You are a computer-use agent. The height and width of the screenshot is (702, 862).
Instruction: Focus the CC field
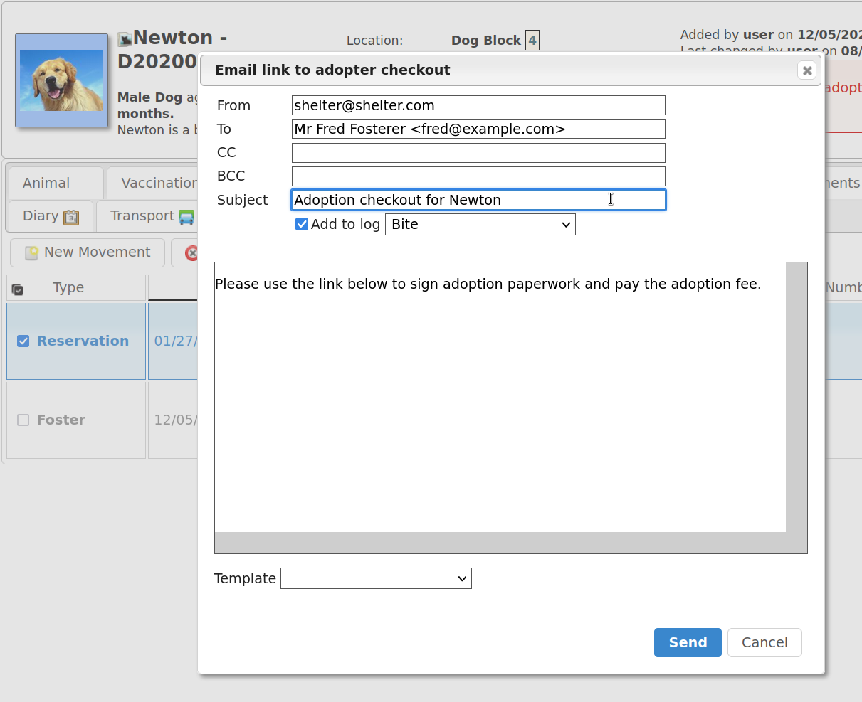pyautogui.click(x=478, y=152)
